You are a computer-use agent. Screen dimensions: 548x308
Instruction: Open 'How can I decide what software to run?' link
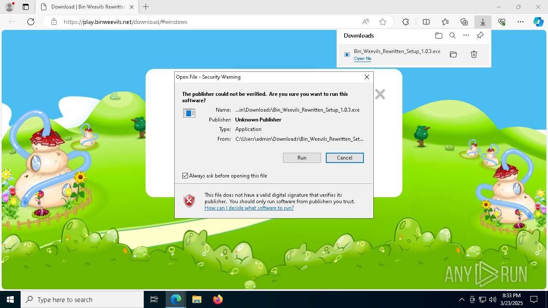[249, 208]
